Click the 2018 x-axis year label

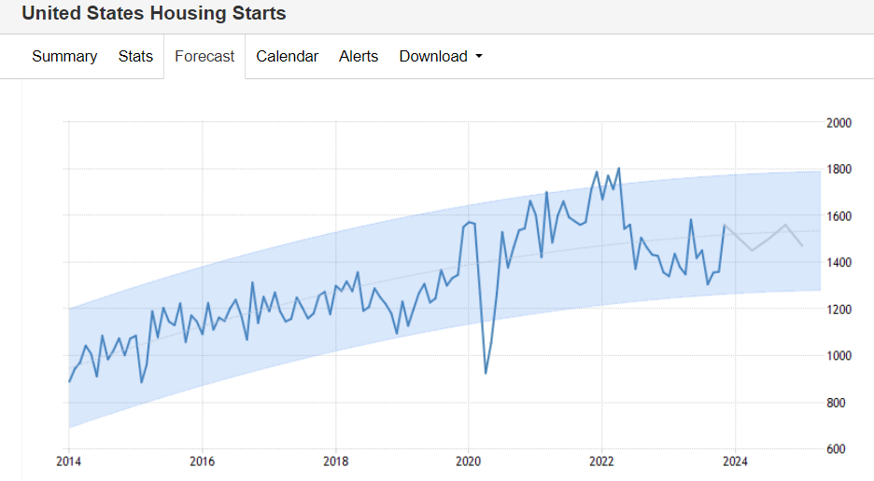click(x=335, y=460)
